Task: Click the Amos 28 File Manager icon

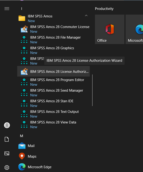Action: pyautogui.click(x=24, y=40)
